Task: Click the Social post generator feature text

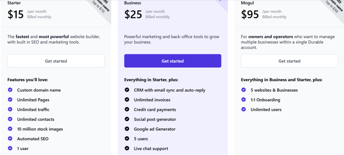Action: pyautogui.click(x=155, y=119)
